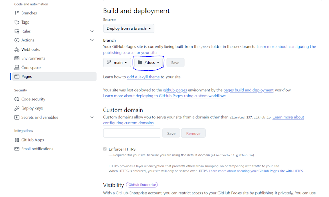
Task: Open Branches settings page
Action: pyautogui.click(x=29, y=13)
